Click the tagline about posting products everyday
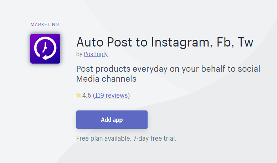The width and height of the screenshot is (277, 163). point(168,74)
